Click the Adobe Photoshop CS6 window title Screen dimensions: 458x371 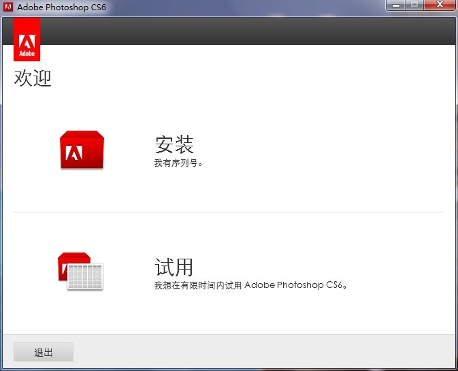62,7
